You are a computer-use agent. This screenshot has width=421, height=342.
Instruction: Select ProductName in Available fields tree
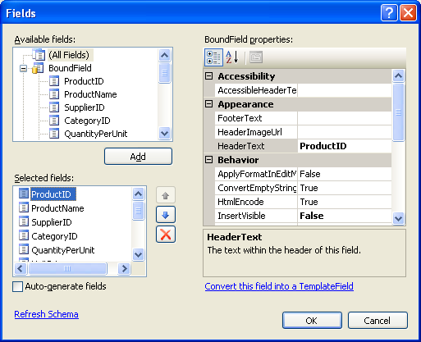(x=90, y=94)
